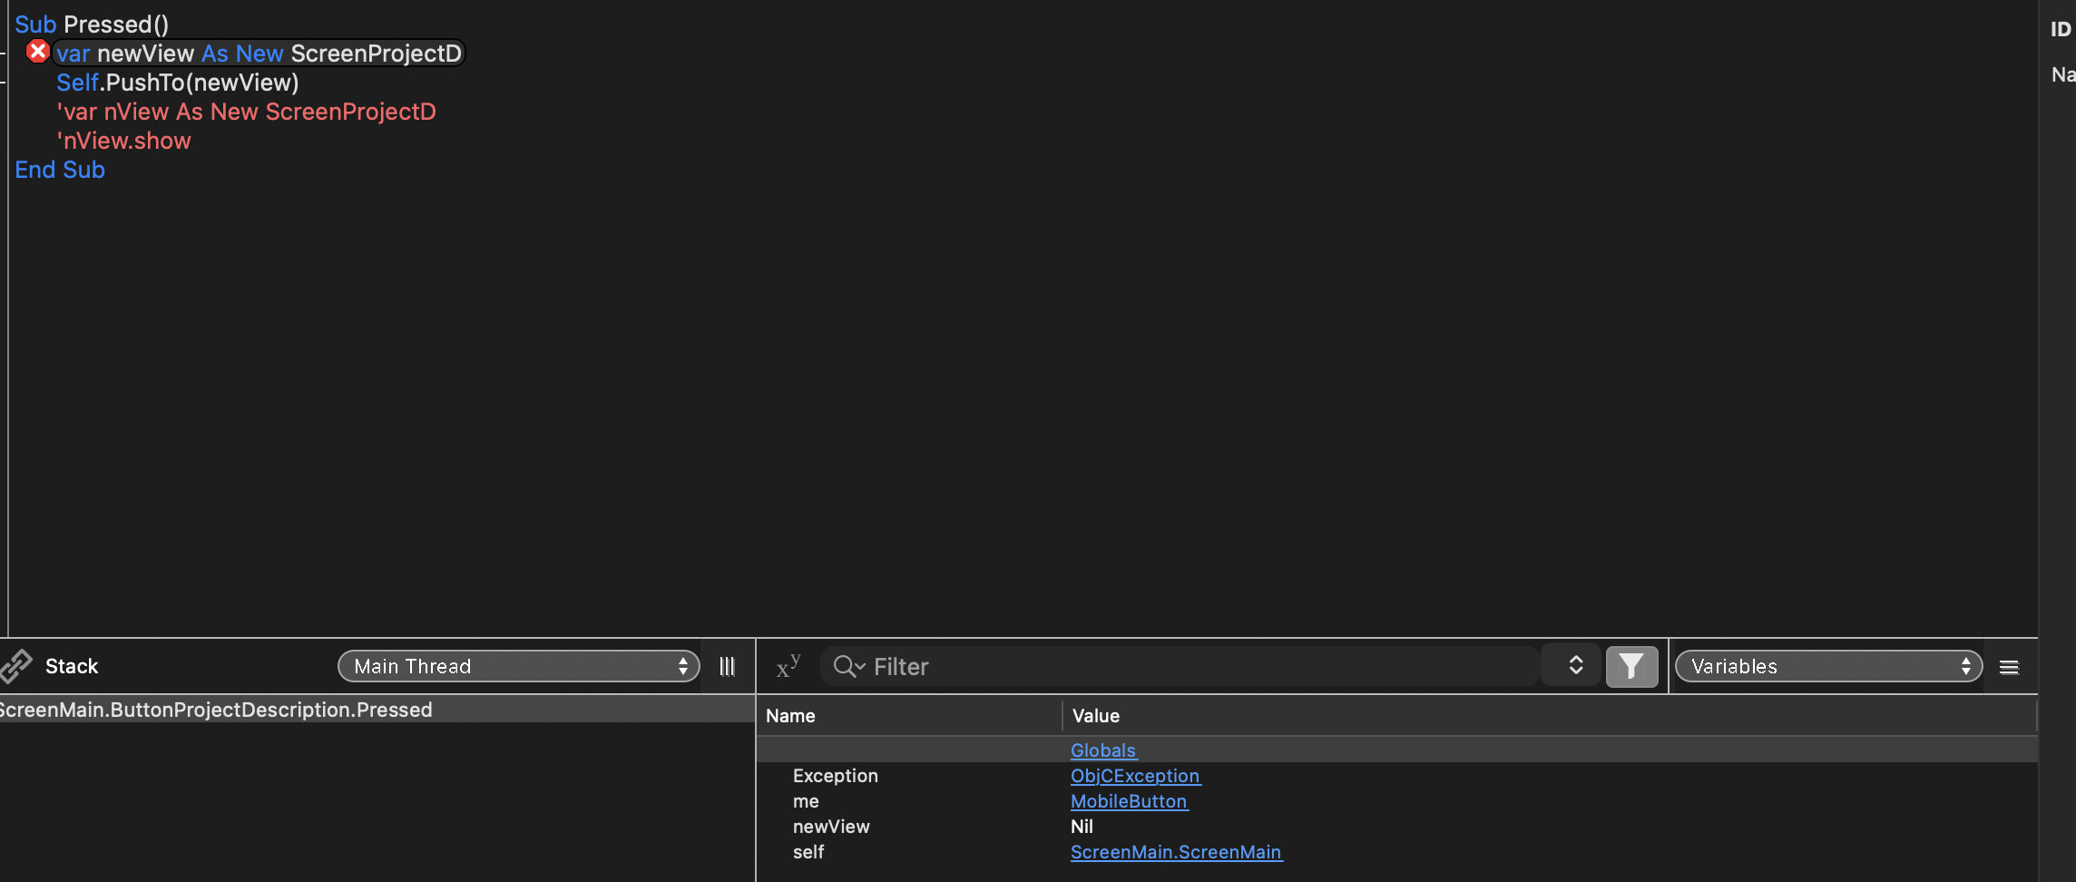Screen dimensions: 2076x882
Task: Click the Self.PushTo(newView) code line
Action: tap(178, 83)
